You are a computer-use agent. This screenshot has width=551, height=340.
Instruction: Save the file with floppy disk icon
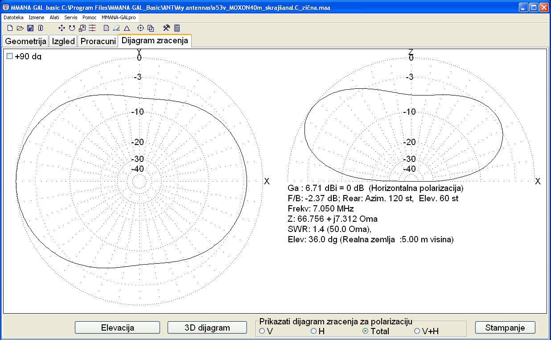point(30,28)
